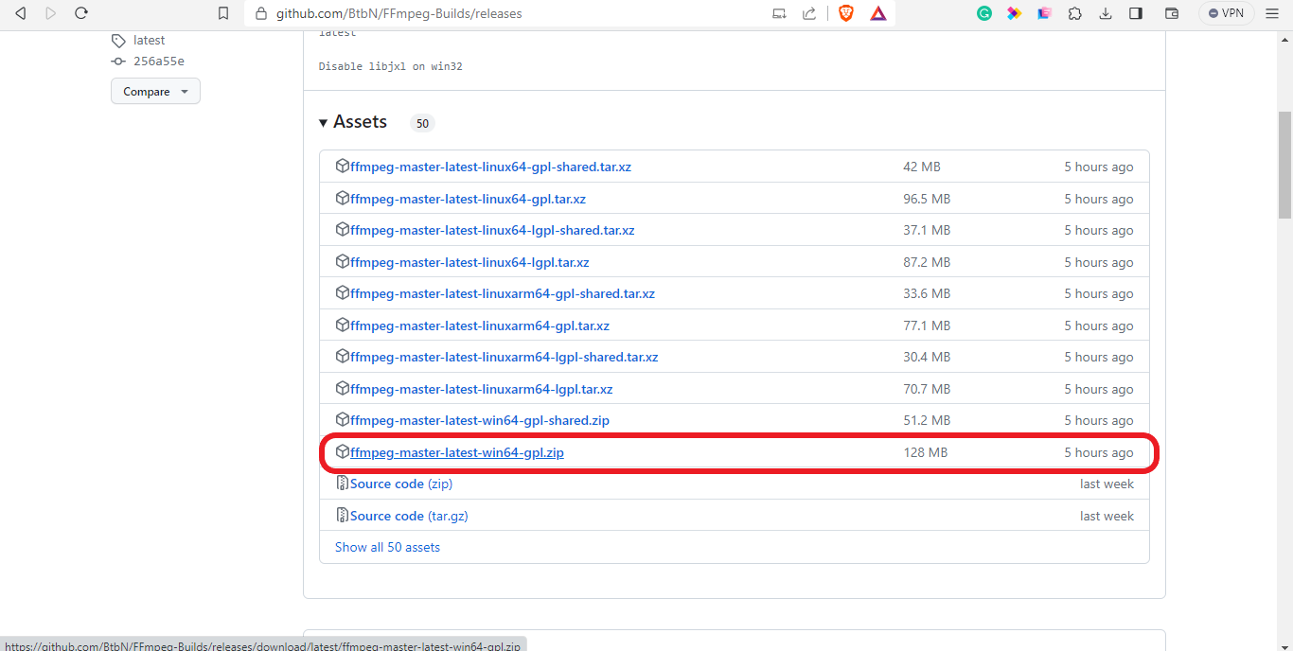Show browser downloads
The width and height of the screenshot is (1293, 651).
pyautogui.click(x=1106, y=13)
